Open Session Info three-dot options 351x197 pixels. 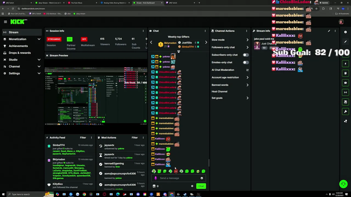coord(143,31)
